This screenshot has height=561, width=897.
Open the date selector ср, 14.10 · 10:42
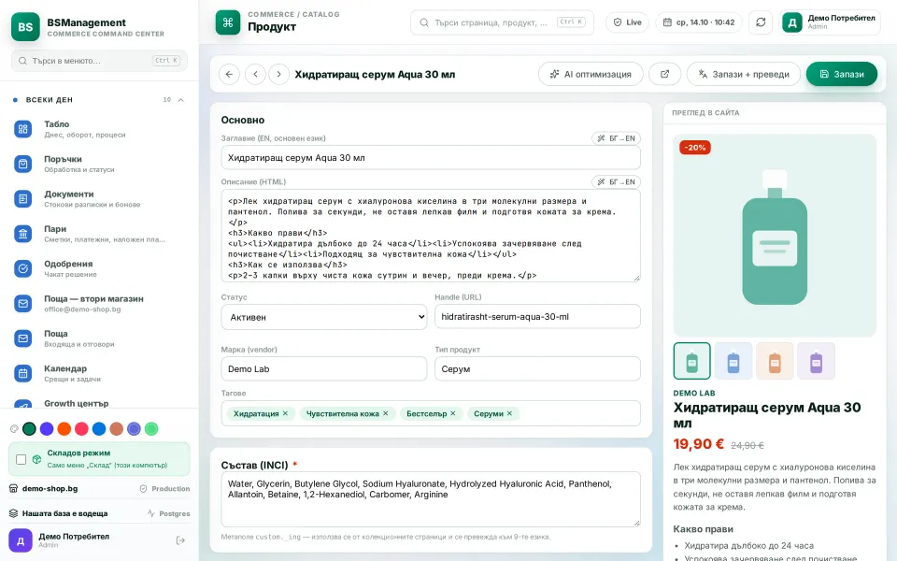click(x=699, y=22)
